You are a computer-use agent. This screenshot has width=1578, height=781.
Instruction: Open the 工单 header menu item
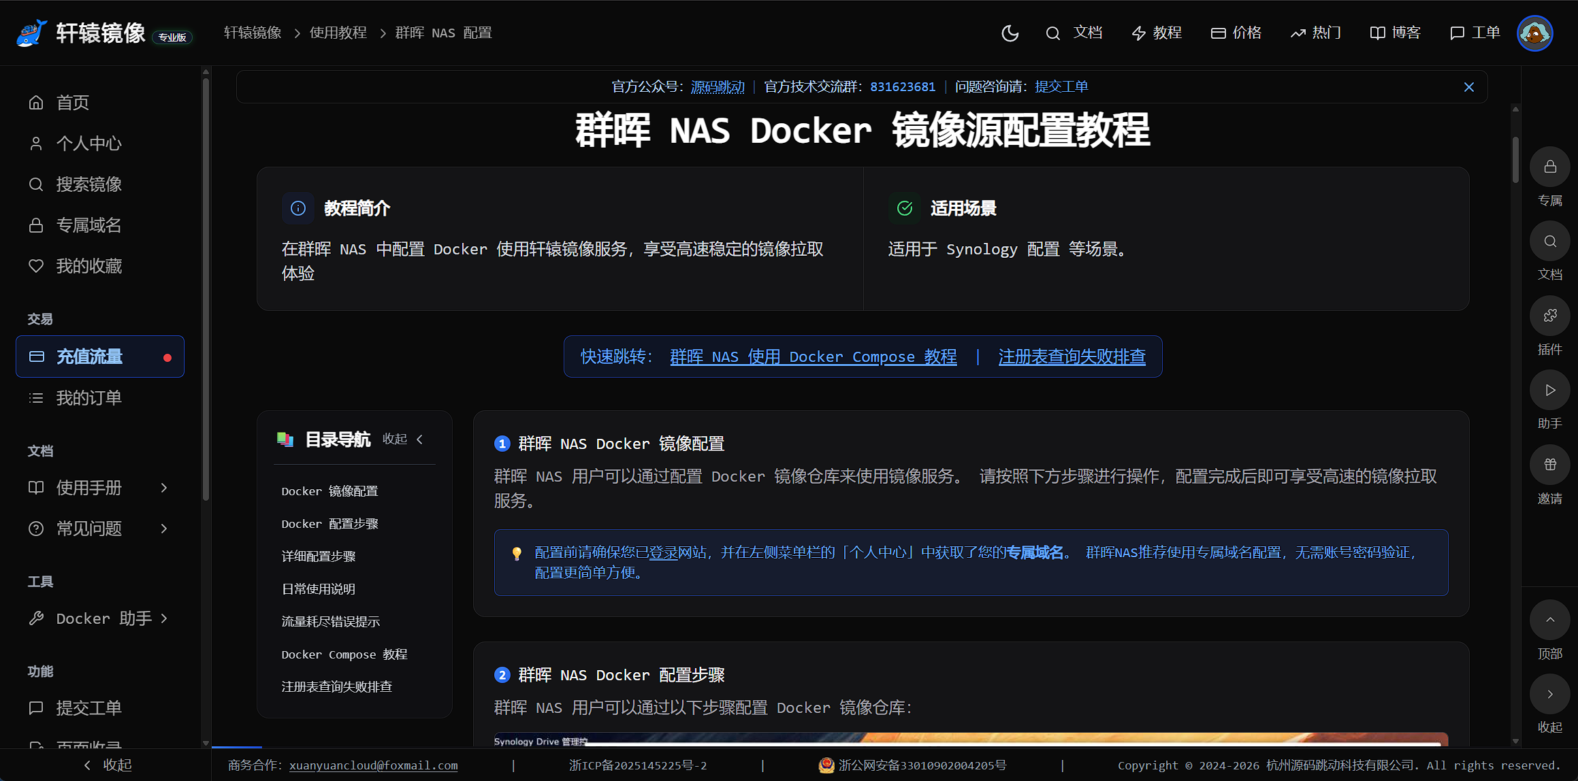1475,33
